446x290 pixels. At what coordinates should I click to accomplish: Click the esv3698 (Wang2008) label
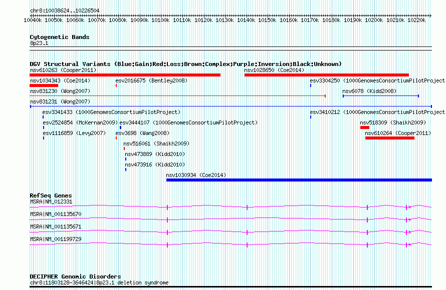142,133
